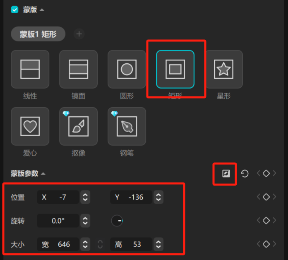This screenshot has height=260, width=288.
Task: Click the 高 height input field
Action: click(x=131, y=244)
